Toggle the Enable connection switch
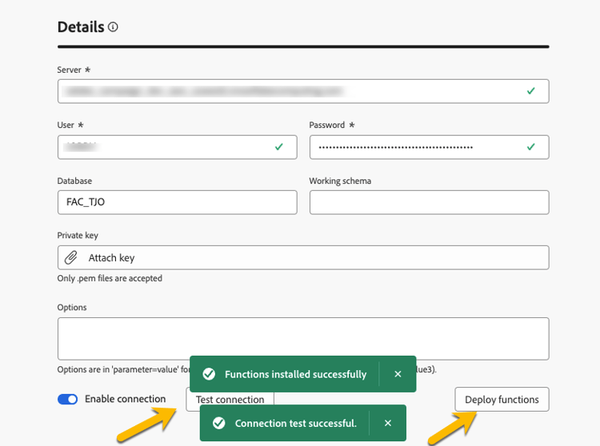The image size is (600, 446). coord(67,399)
